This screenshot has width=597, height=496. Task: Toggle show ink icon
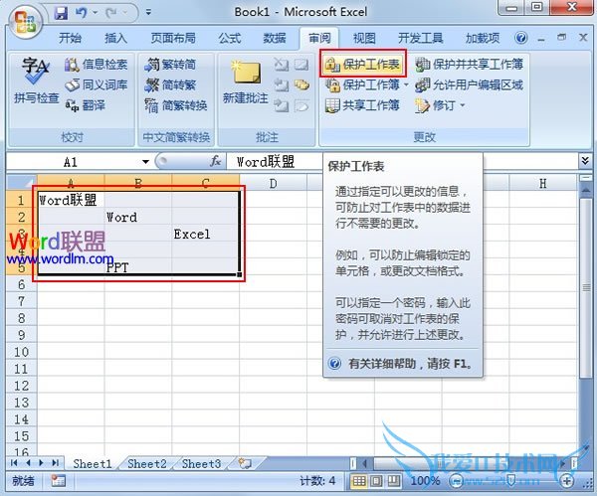point(301,105)
